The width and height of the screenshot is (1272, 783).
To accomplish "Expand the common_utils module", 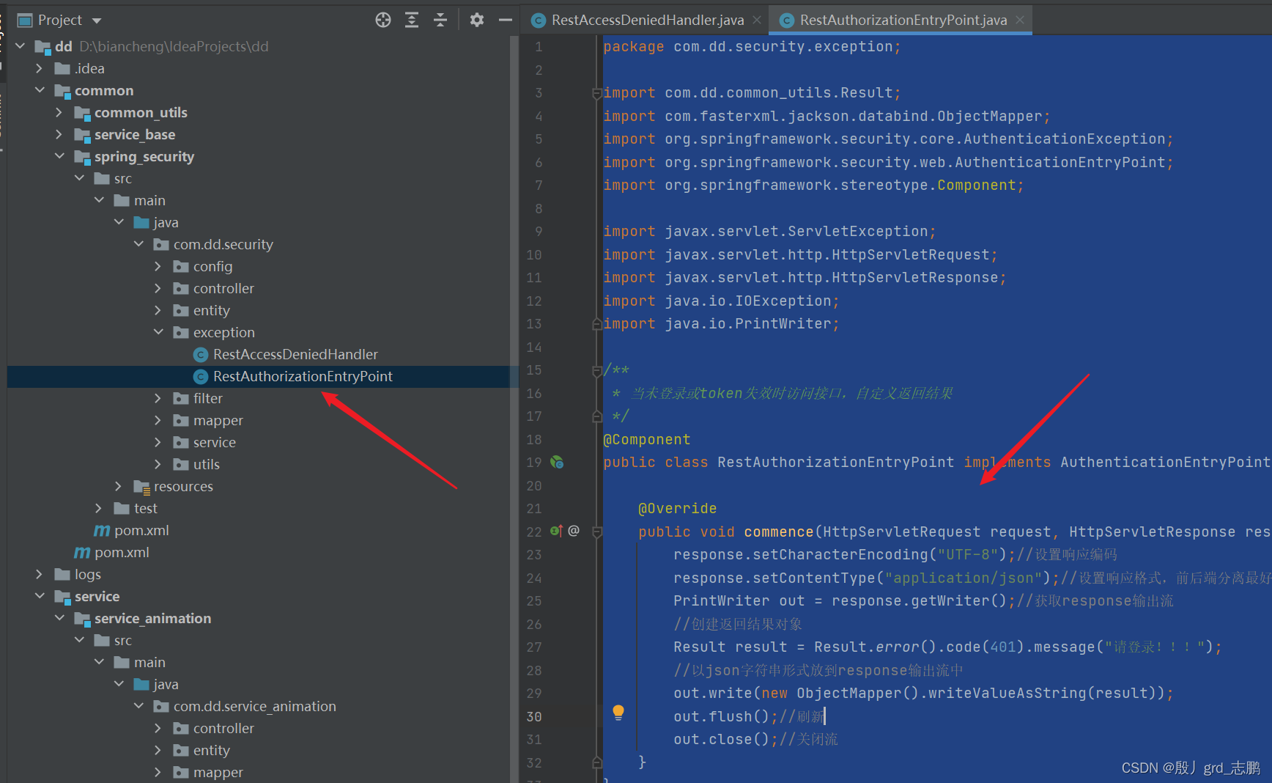I will 59,112.
